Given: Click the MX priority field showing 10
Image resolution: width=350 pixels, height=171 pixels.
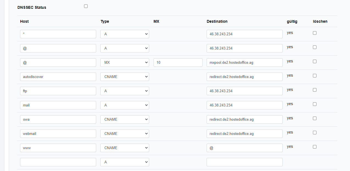Looking at the screenshot, I should 178,62.
